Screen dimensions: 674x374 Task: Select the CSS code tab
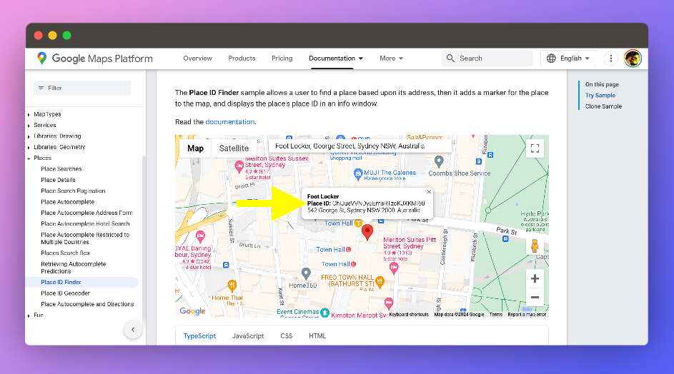tap(287, 335)
